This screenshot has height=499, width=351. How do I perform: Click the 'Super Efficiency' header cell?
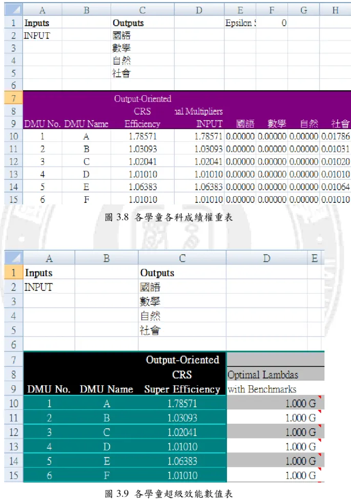[x=182, y=389]
